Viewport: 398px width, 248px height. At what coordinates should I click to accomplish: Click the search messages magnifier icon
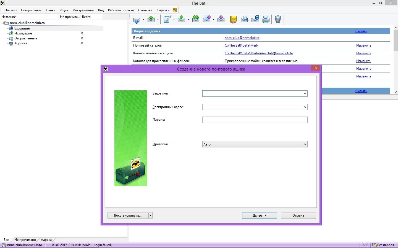244,19
